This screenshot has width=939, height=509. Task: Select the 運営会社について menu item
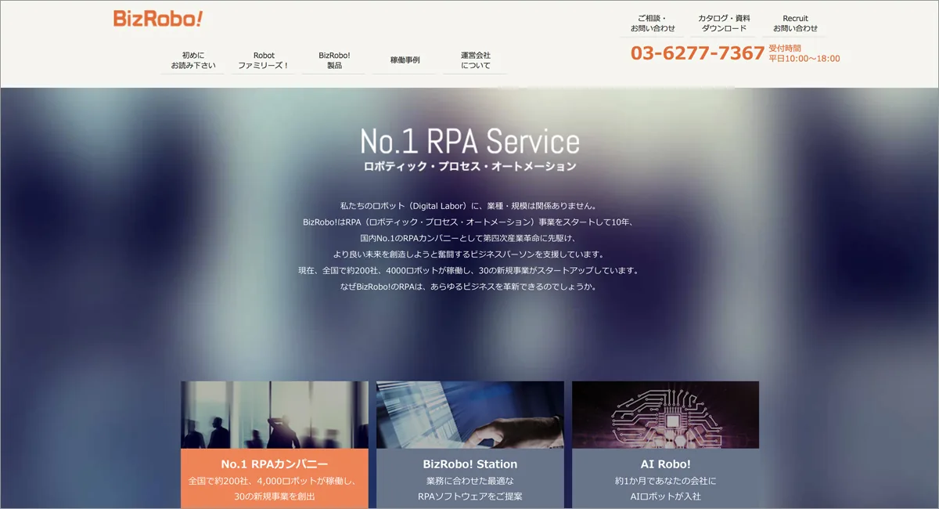coord(475,60)
